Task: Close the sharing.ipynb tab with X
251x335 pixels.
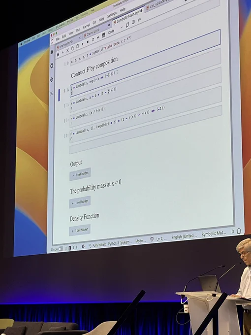Action: click(80, 38)
